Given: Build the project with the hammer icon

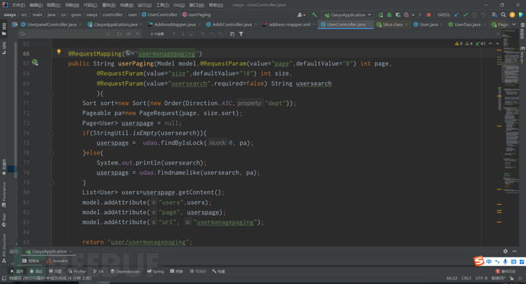Looking at the screenshot, I should pos(314,14).
